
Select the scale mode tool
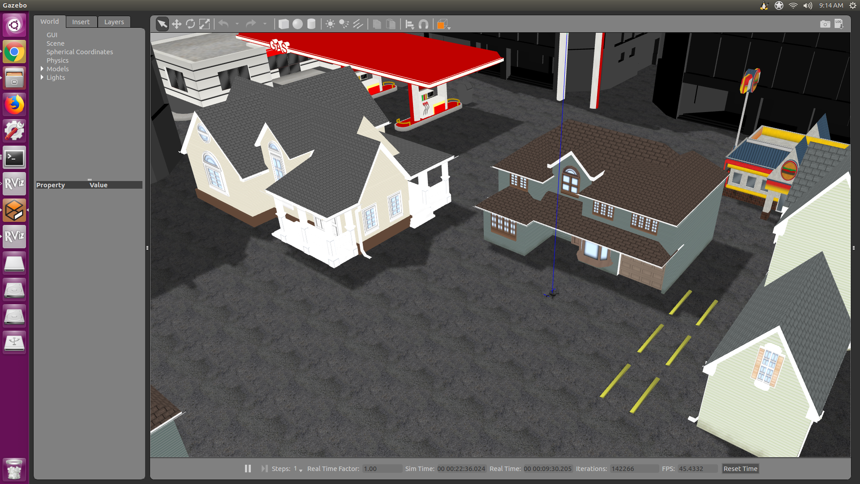[204, 24]
